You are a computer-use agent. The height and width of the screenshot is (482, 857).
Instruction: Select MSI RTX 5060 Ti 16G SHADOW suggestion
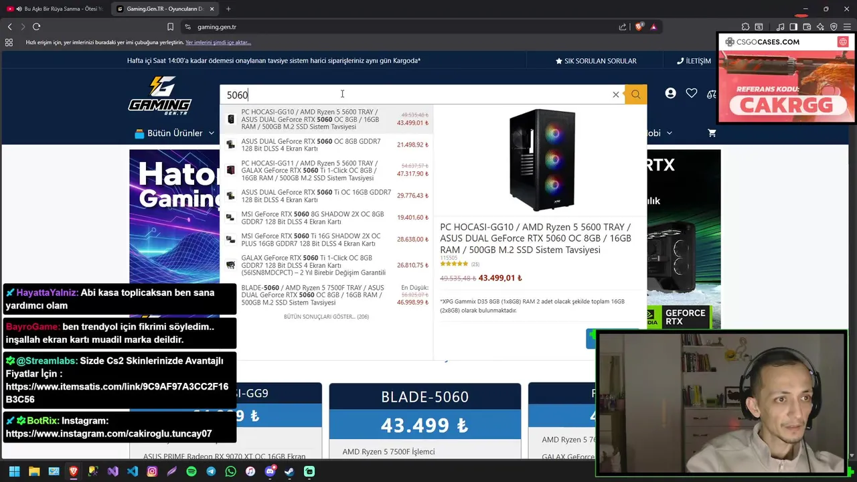[x=326, y=240]
